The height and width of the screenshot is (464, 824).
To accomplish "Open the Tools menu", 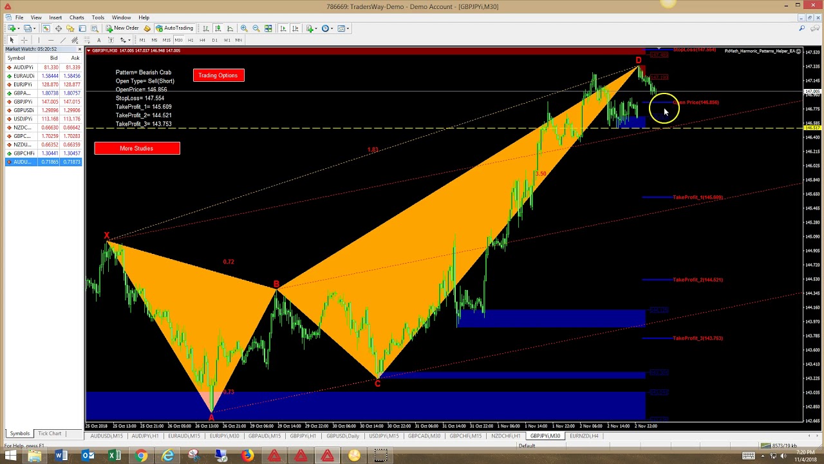I will pyautogui.click(x=98, y=17).
